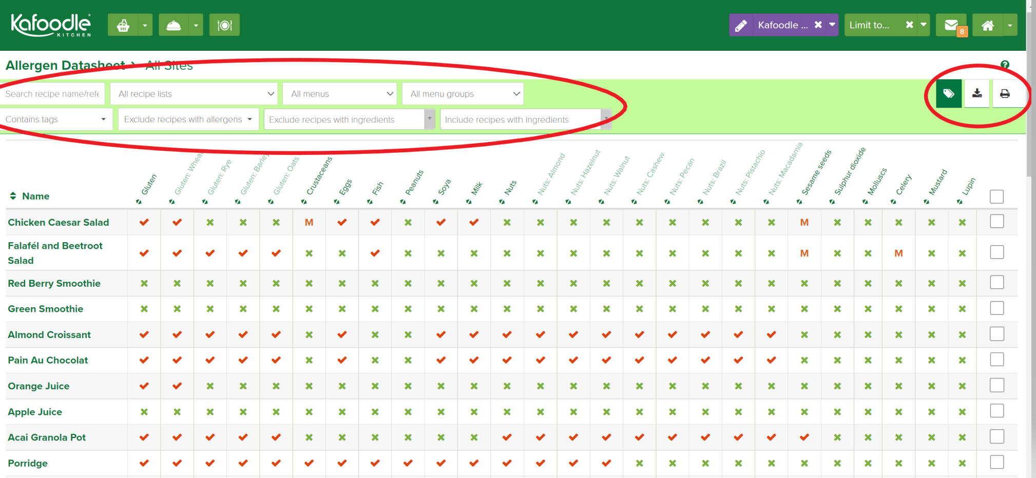
Task: Open help question mark icon
Action: click(x=1005, y=65)
